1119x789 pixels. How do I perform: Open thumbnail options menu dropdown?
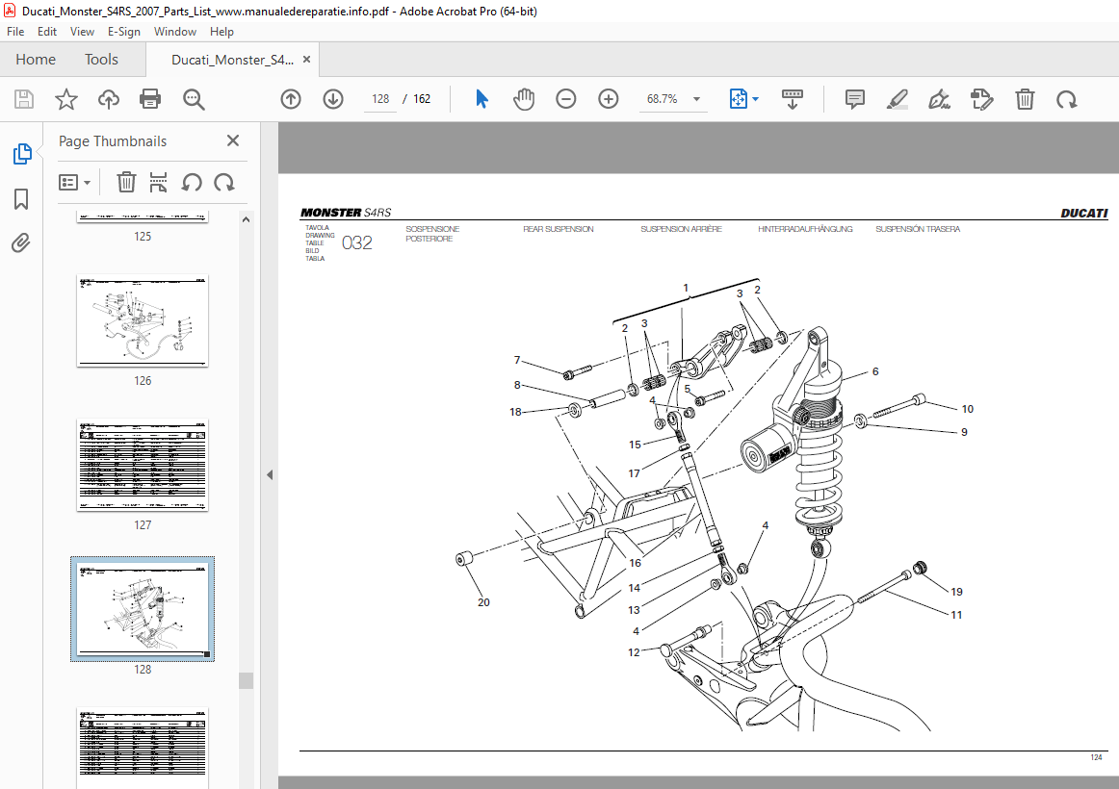tap(75, 183)
